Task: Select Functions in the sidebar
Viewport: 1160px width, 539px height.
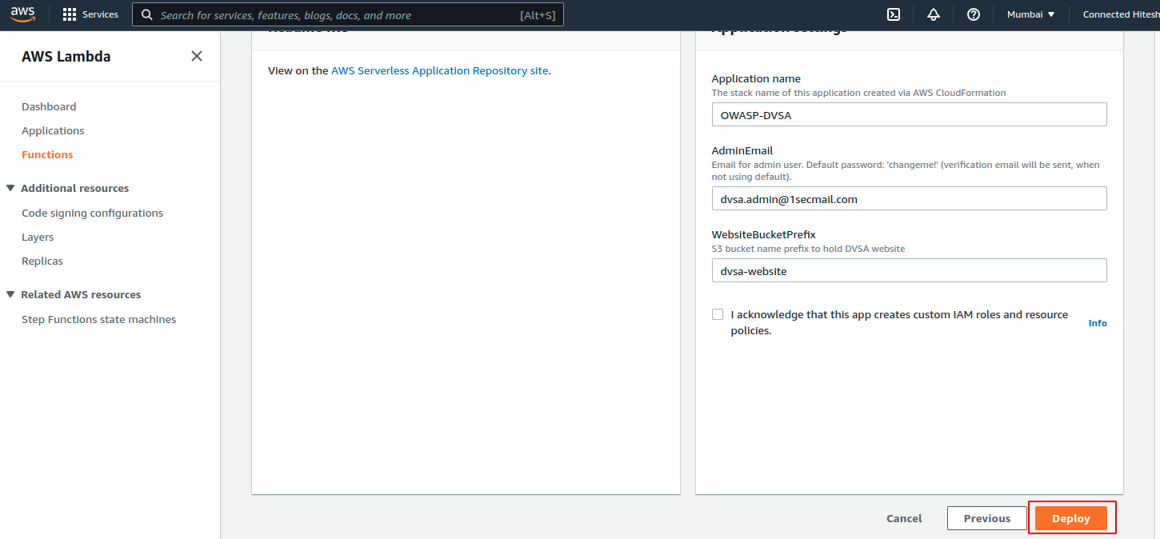Action: (47, 154)
